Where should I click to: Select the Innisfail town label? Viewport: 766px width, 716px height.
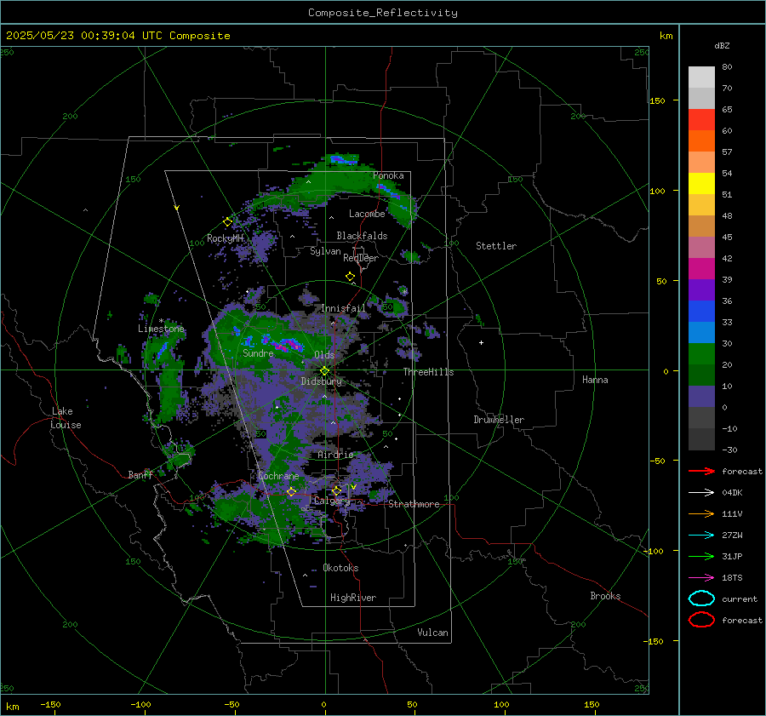click(343, 308)
